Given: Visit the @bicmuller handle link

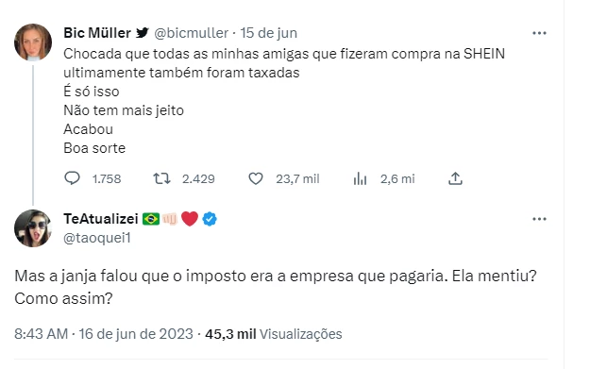Looking at the screenshot, I should click(191, 33).
